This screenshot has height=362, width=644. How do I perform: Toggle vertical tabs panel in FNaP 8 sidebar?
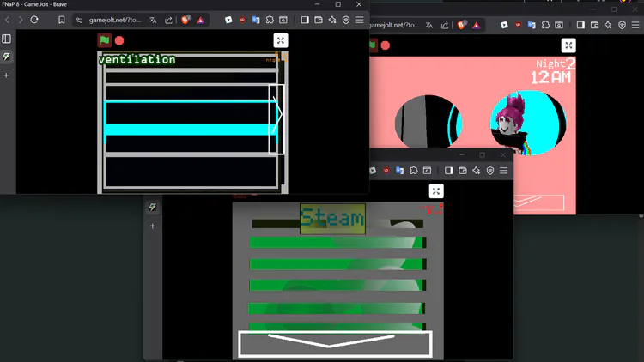[x=7, y=39]
